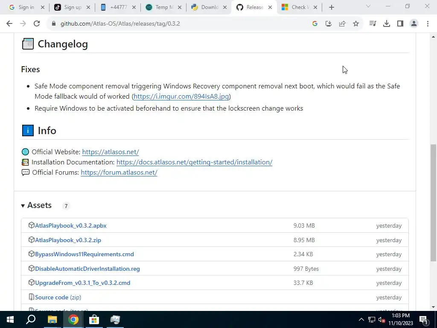Download UpgradeFrom_v0.3.1_To_v0.3.2.cmd

(x=82, y=283)
